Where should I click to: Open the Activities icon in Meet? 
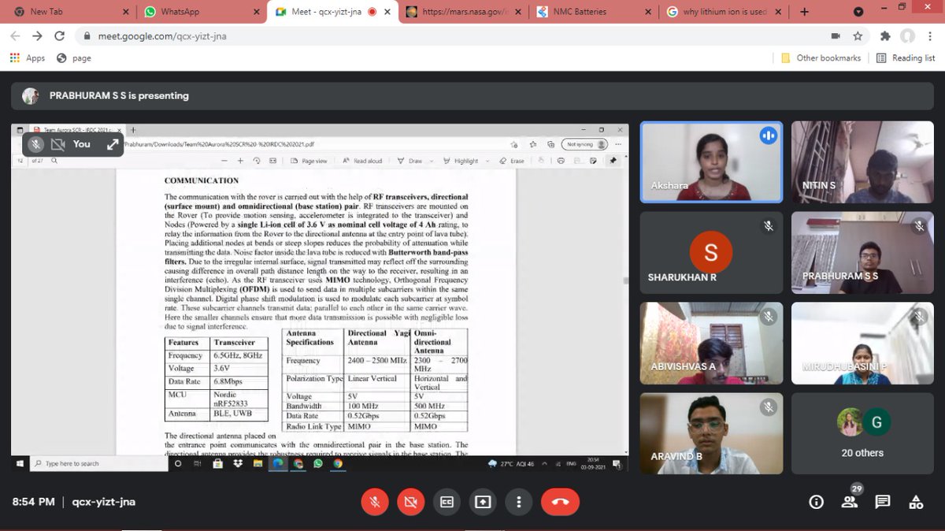(x=915, y=502)
